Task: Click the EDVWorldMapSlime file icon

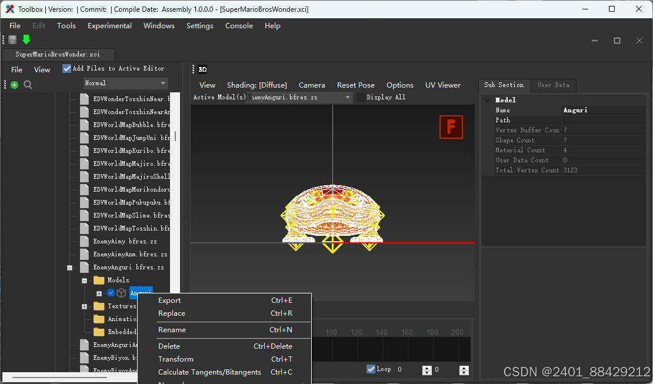Action: coord(85,215)
